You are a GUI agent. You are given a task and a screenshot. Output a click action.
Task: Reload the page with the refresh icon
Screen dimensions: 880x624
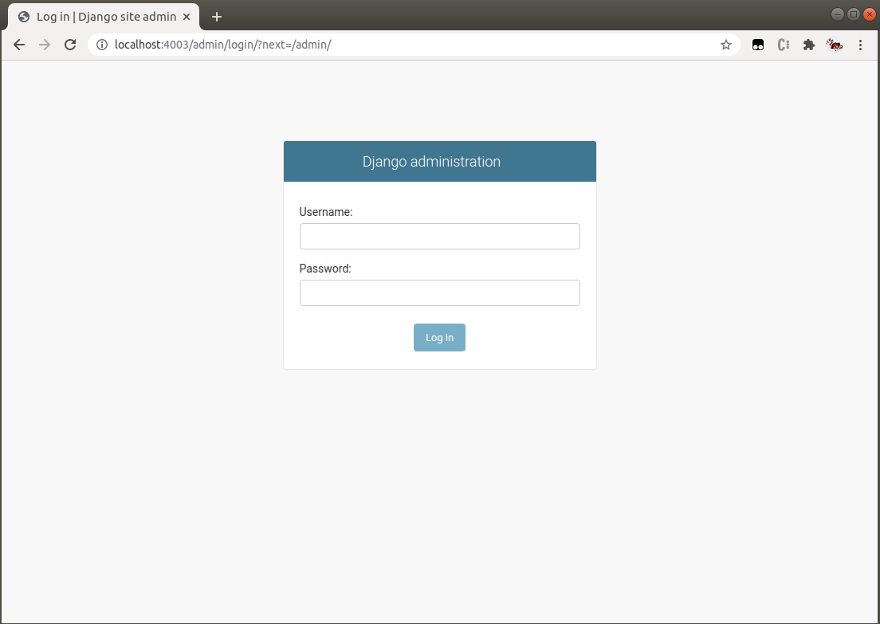(70, 45)
